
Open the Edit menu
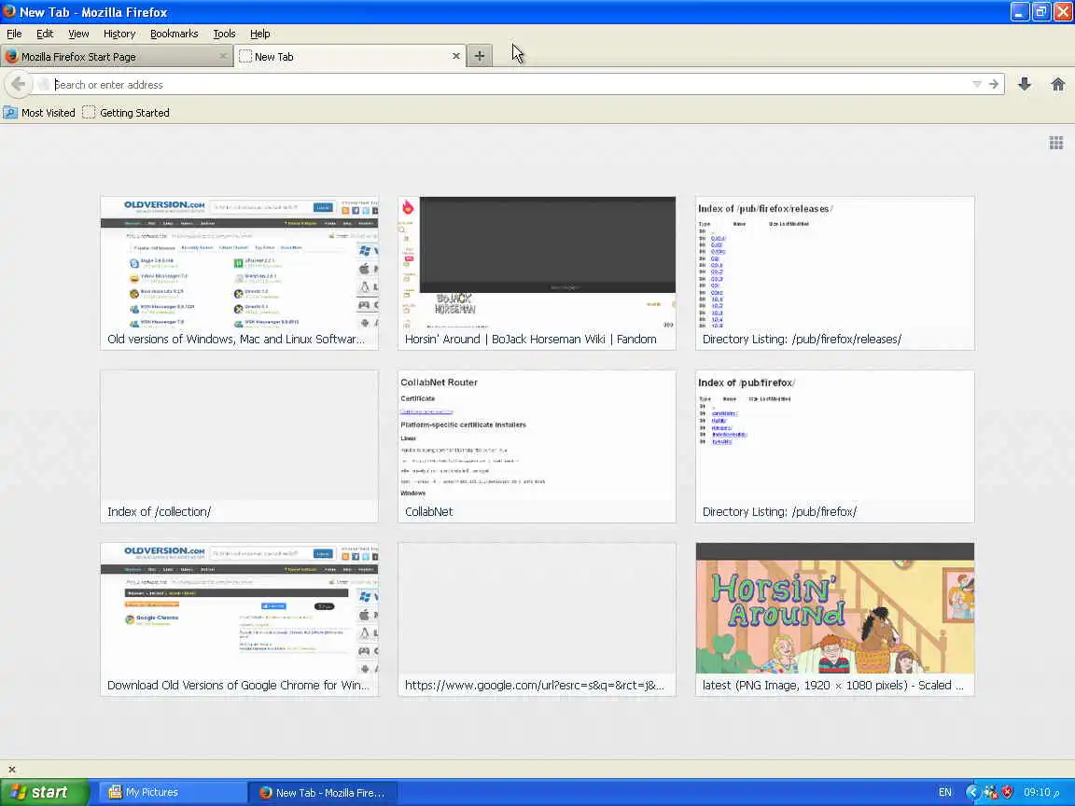[45, 34]
